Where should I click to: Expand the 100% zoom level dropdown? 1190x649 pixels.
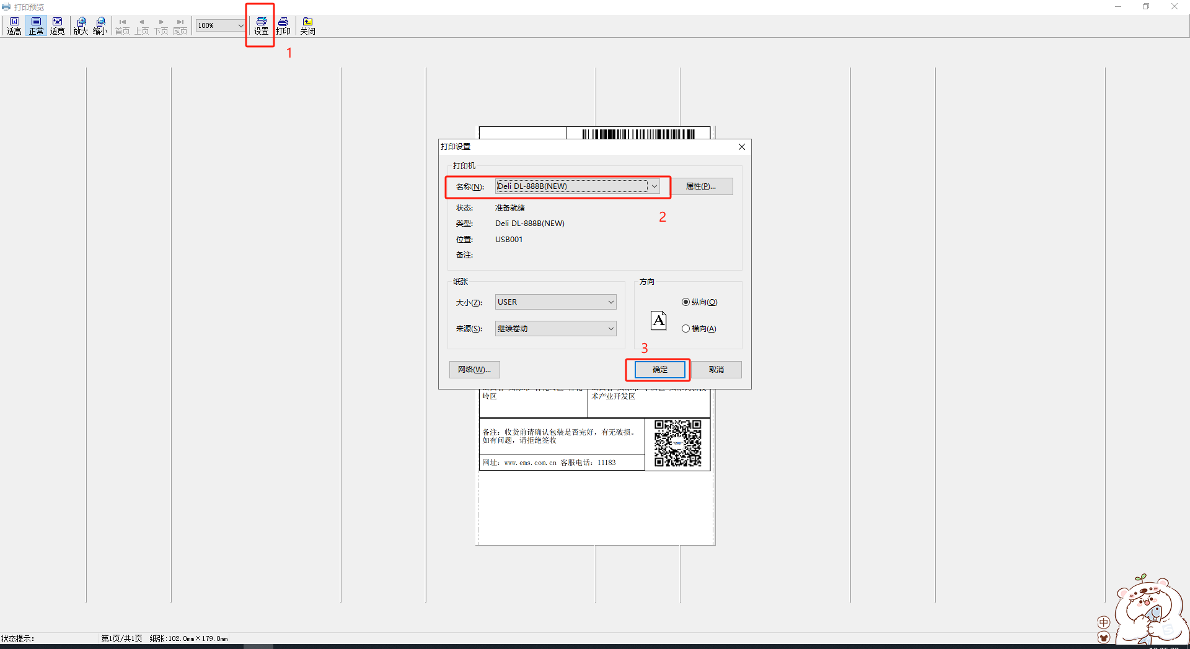point(240,25)
